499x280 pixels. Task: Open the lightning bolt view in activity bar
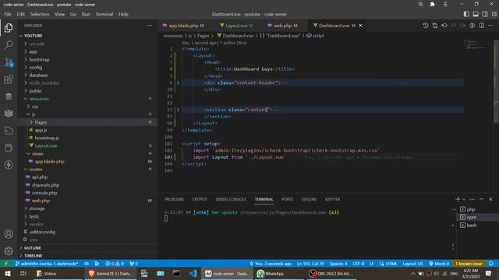tap(9, 165)
